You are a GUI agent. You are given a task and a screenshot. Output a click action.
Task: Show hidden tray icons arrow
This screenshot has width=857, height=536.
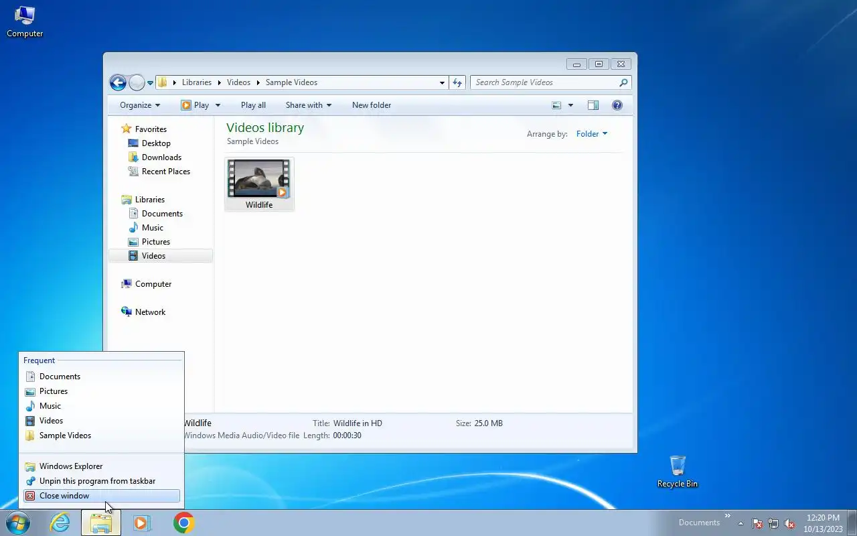pyautogui.click(x=741, y=523)
